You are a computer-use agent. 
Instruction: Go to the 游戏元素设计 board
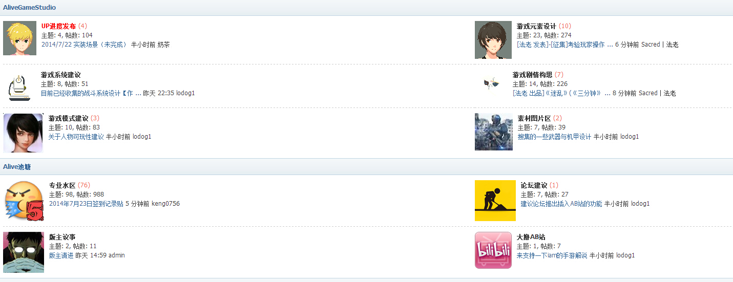(536, 26)
